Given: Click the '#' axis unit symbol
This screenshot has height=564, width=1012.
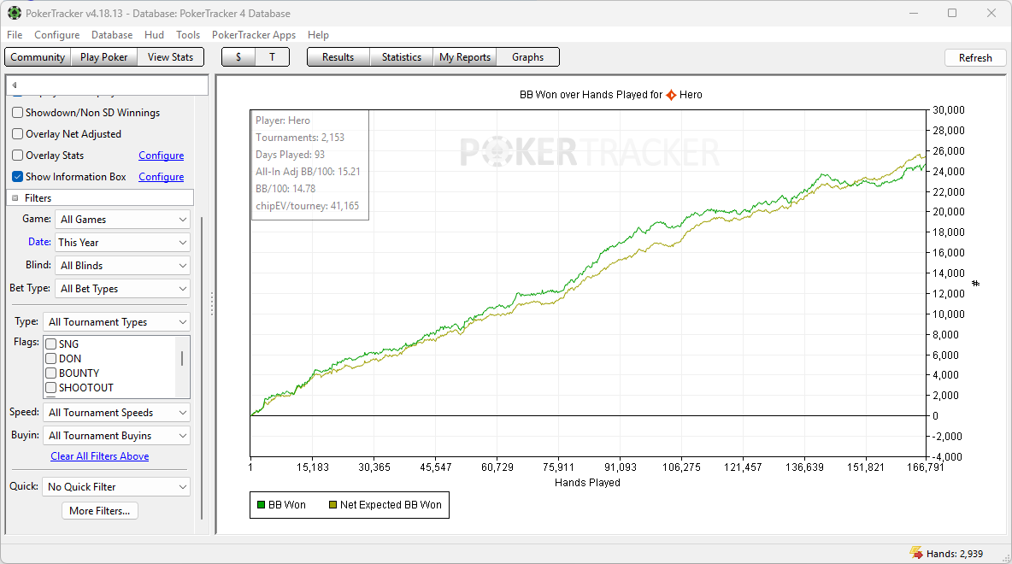Looking at the screenshot, I should click(x=975, y=283).
